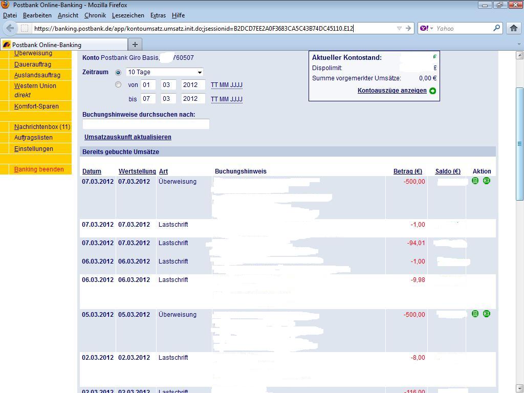524x393 pixels.
Task: Sort transactions by Saldo (€) column
Action: [448, 171]
